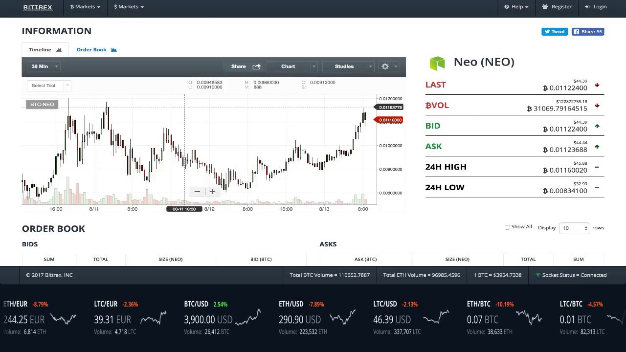Click the Total BTC Volume readout
The image size is (626, 352).
(330, 275)
